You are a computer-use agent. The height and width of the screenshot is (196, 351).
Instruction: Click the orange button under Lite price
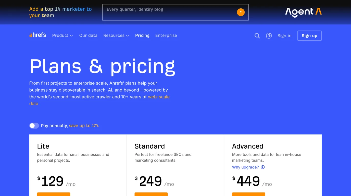(x=54, y=194)
